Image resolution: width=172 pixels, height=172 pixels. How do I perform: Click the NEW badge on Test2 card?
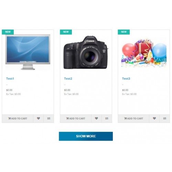(66, 32)
